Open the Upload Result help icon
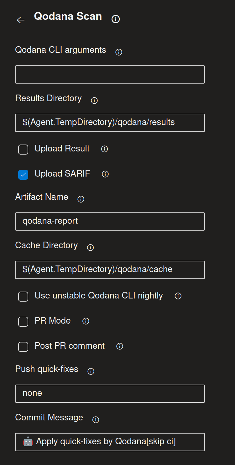The height and width of the screenshot is (465, 235). pos(104,149)
